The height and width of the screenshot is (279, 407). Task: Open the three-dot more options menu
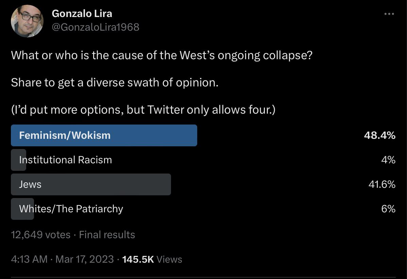[x=389, y=14]
